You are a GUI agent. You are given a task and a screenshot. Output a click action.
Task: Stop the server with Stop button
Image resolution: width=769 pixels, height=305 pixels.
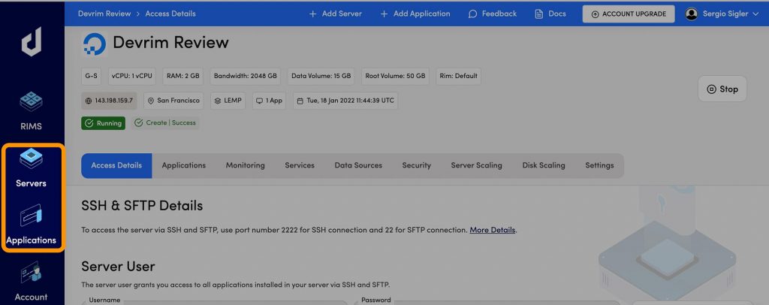[x=722, y=89]
